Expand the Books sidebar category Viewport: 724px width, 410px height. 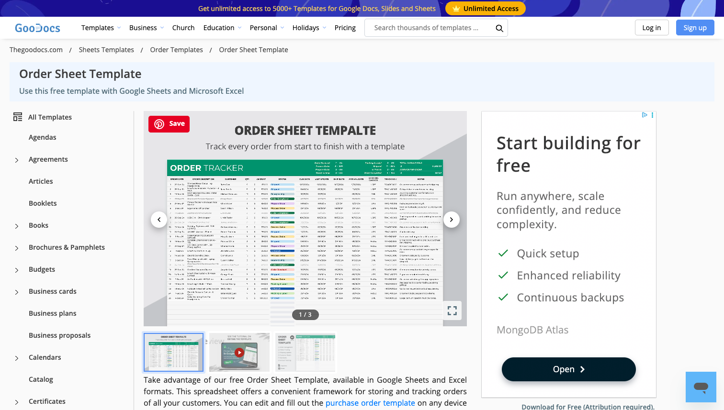pos(16,225)
